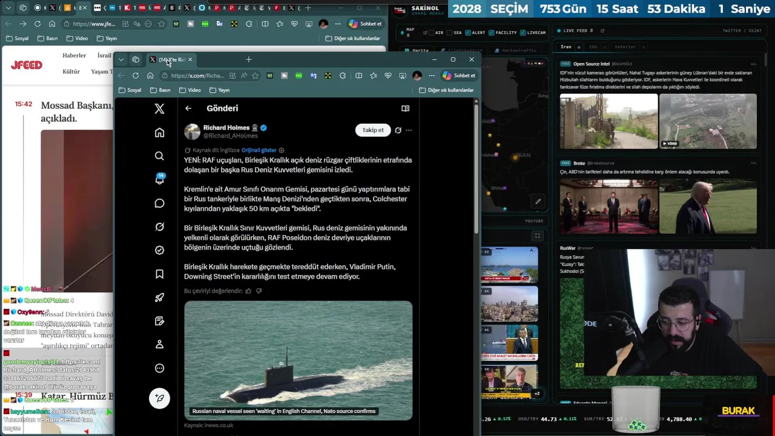
Task: Open the Yayın bookmarks folder in X window
Action: [220, 90]
